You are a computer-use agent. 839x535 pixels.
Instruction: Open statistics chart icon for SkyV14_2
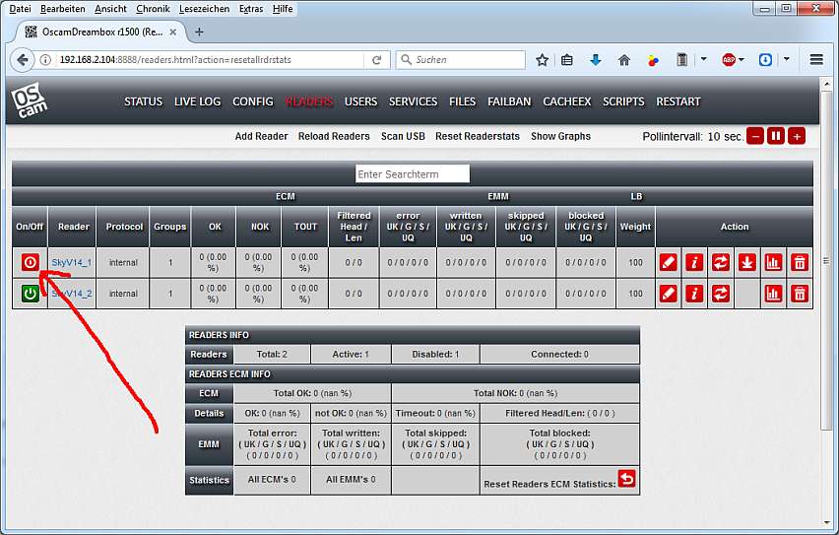[x=773, y=294]
